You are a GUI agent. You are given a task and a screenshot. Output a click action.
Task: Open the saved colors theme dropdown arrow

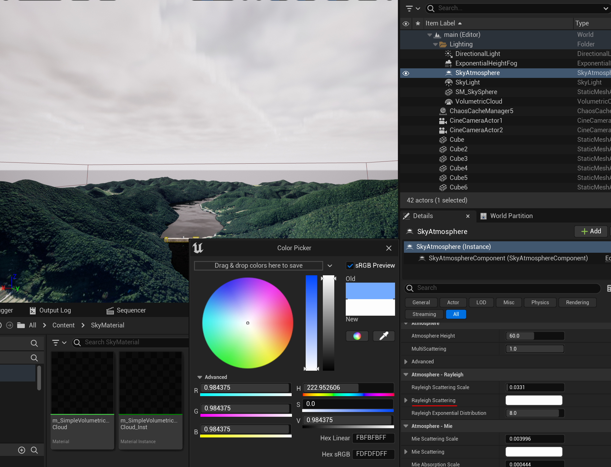coord(330,266)
